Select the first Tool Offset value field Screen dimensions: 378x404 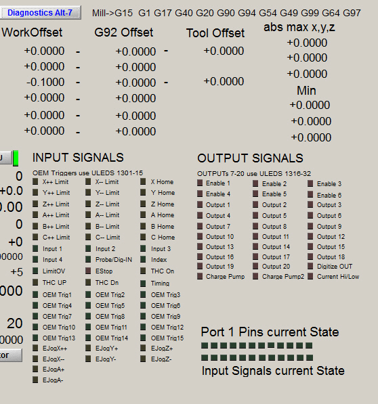tap(224, 51)
